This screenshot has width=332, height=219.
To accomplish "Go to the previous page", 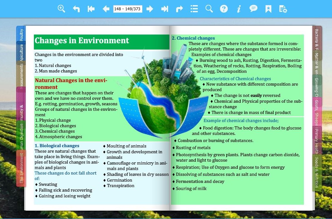I will tap(106, 9).
